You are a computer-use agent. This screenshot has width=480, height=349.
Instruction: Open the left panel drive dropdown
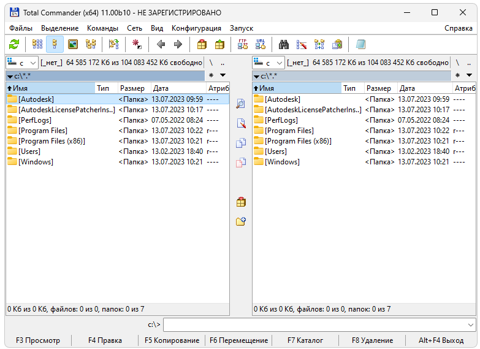(x=22, y=63)
